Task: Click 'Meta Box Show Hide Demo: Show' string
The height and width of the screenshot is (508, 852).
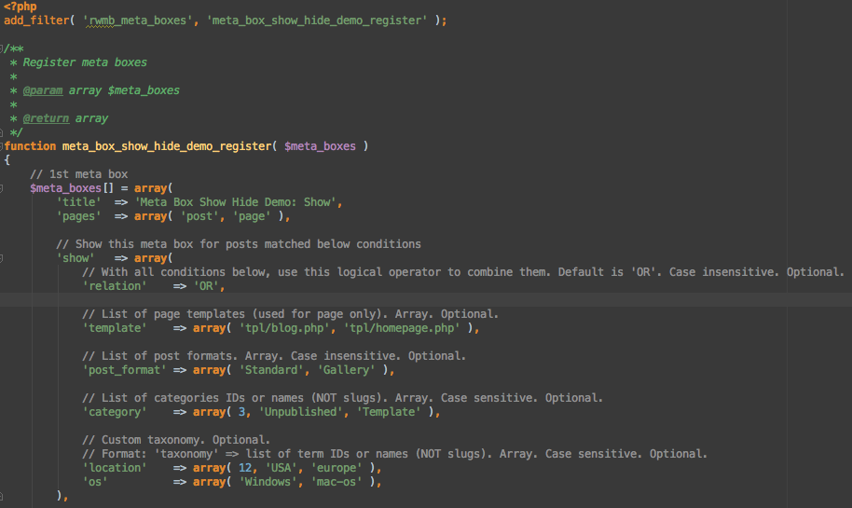Action: 235,202
